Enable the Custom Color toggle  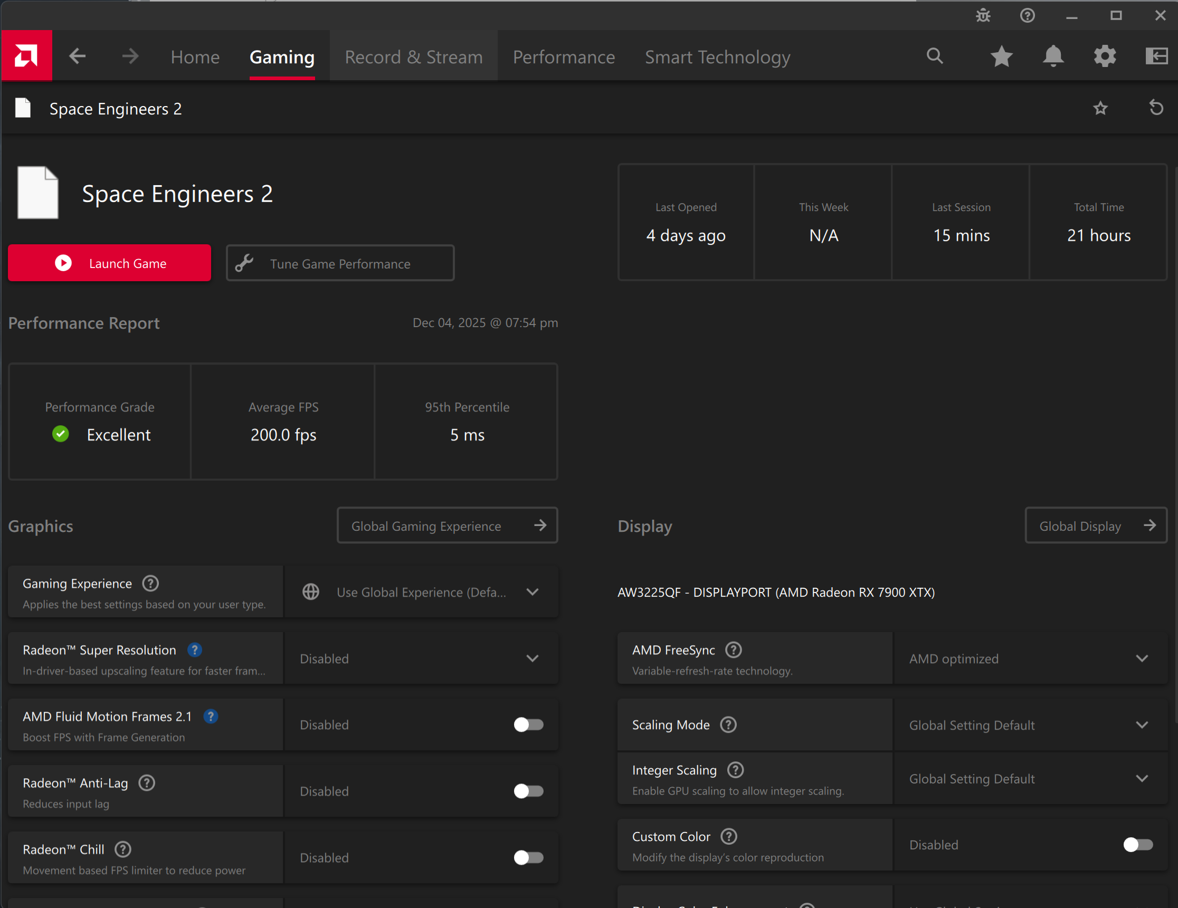[1137, 844]
